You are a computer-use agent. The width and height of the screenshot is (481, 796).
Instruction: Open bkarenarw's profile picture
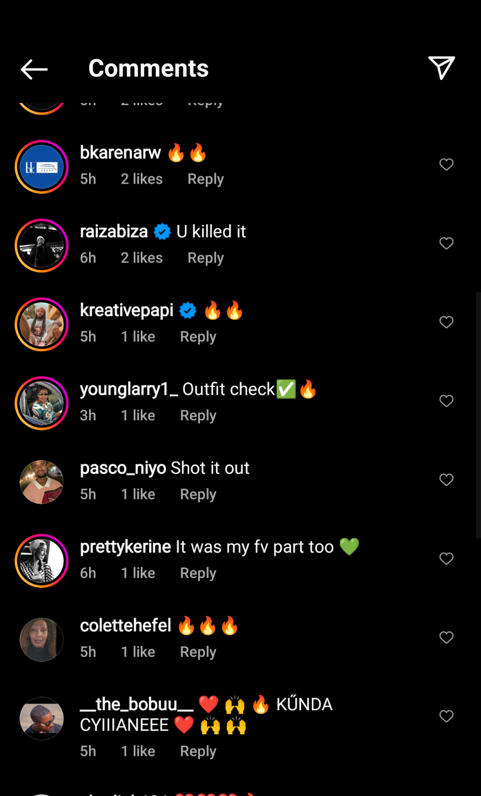coord(42,167)
